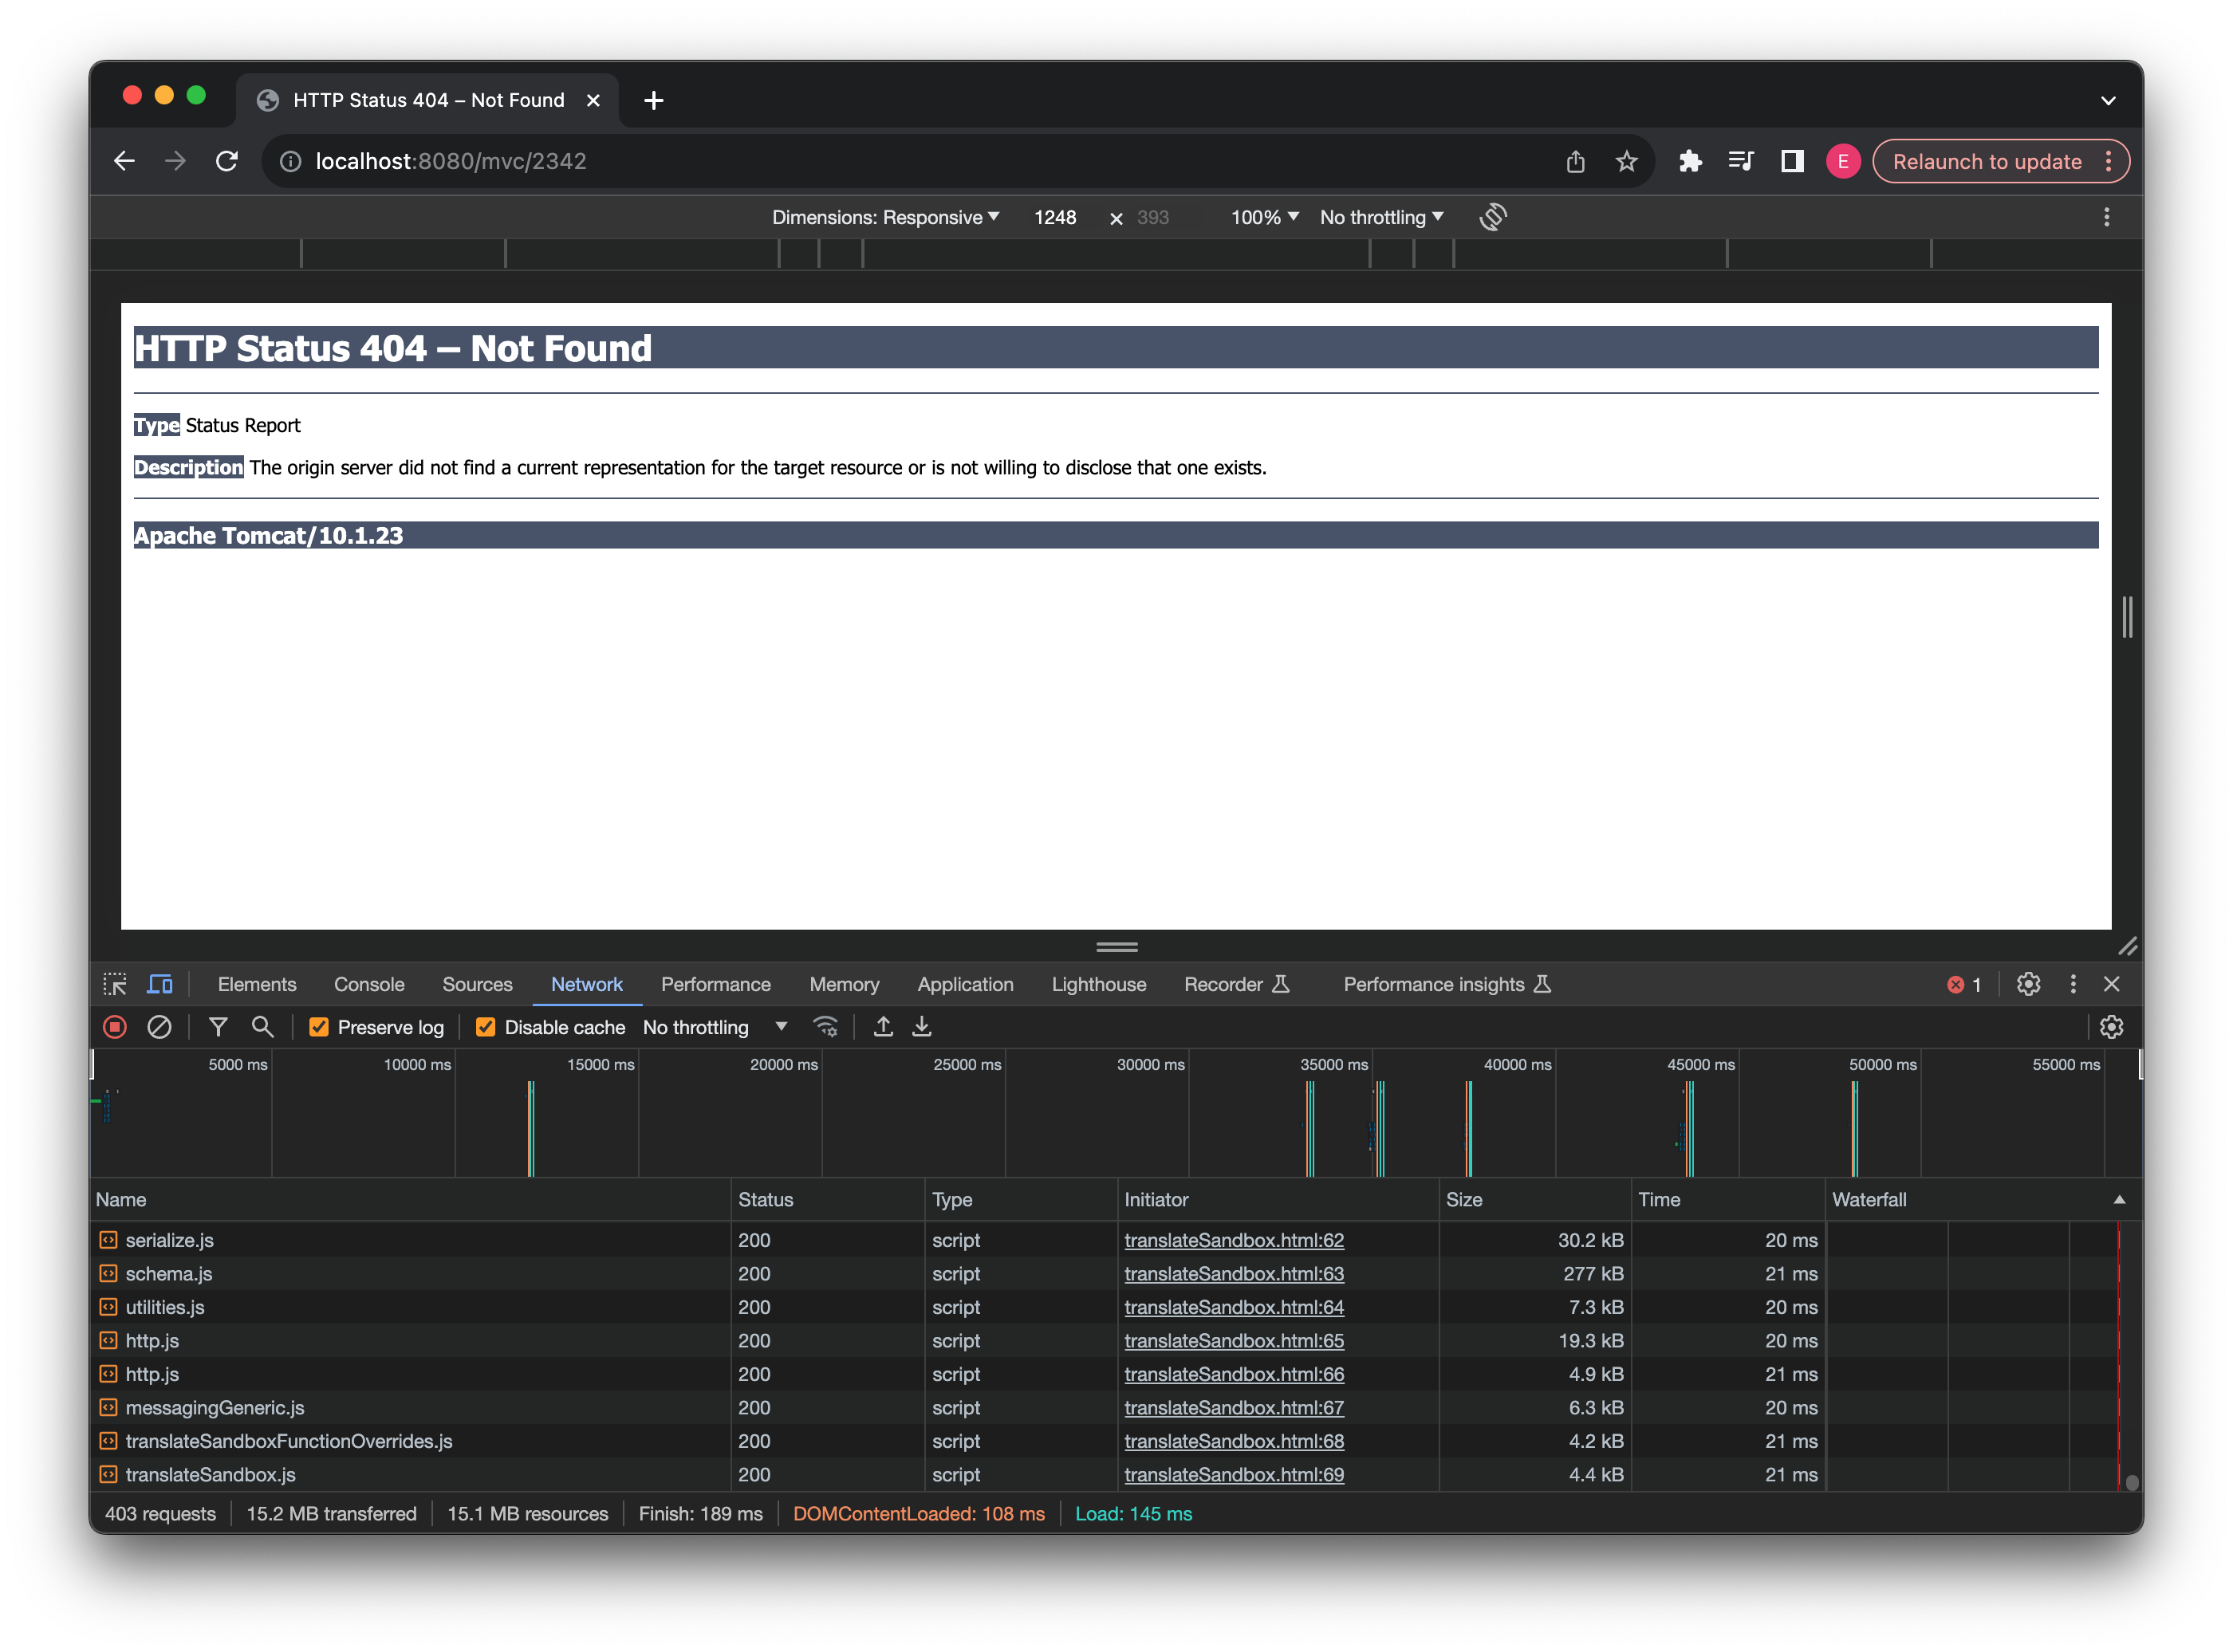This screenshot has width=2233, height=1652.
Task: Uncheck the Preserve log checkbox
Action: point(319,1027)
